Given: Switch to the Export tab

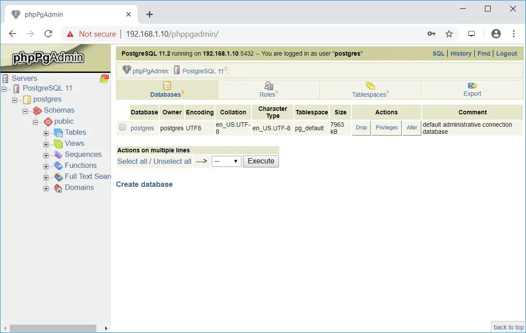Looking at the screenshot, I should [x=473, y=90].
